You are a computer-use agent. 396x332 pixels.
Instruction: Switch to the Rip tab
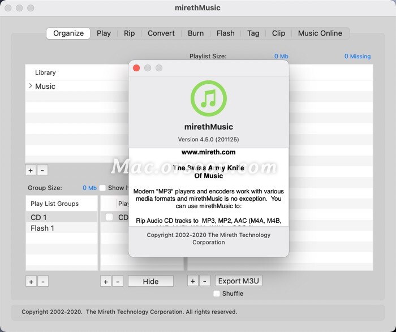tap(129, 33)
